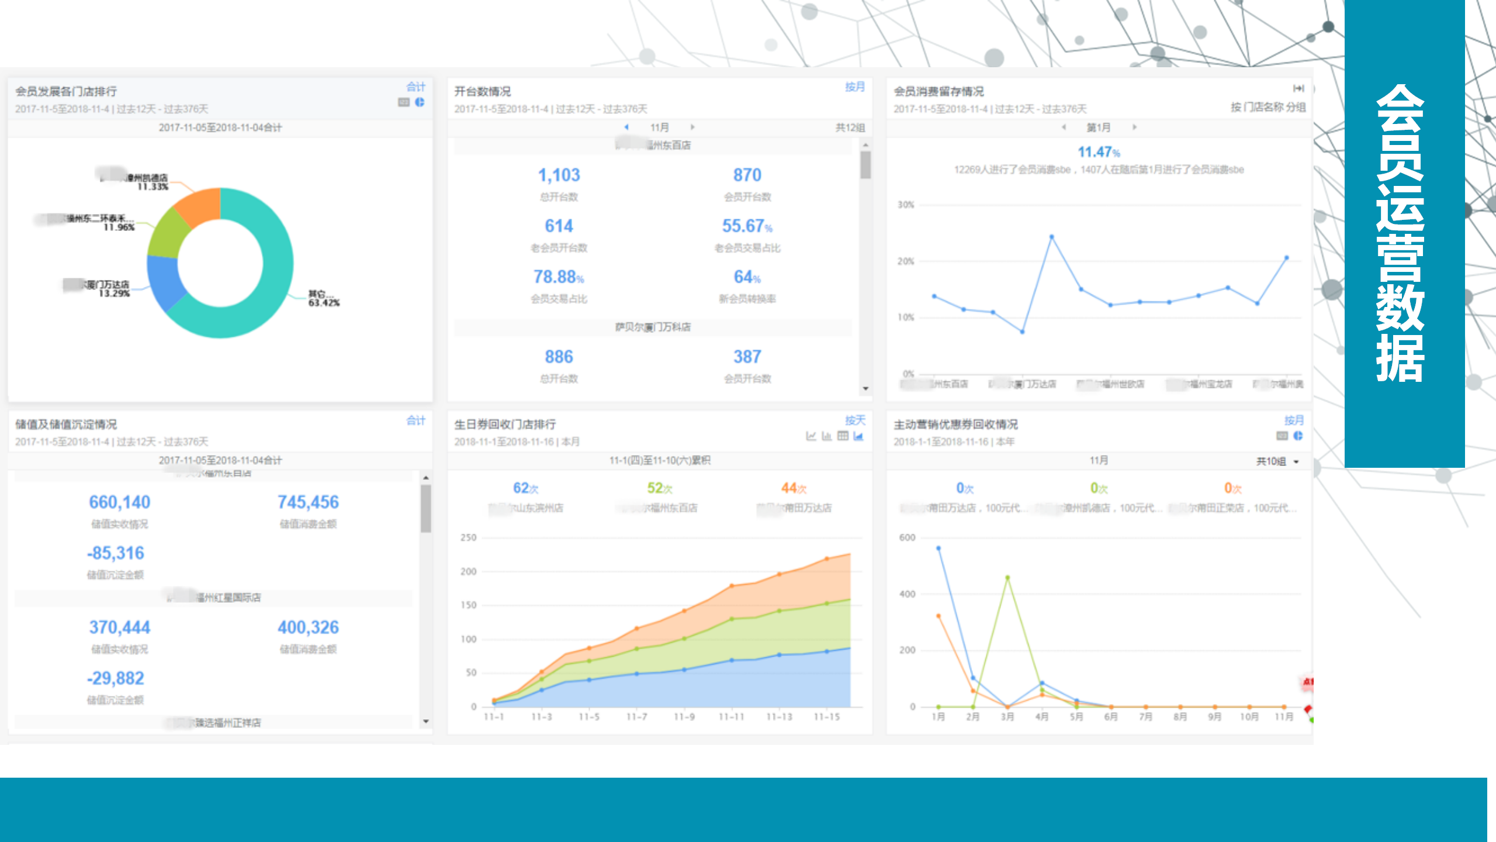The height and width of the screenshot is (842, 1496).
Task: Select line chart icon in birthday coupon panel
Action: pos(811,436)
